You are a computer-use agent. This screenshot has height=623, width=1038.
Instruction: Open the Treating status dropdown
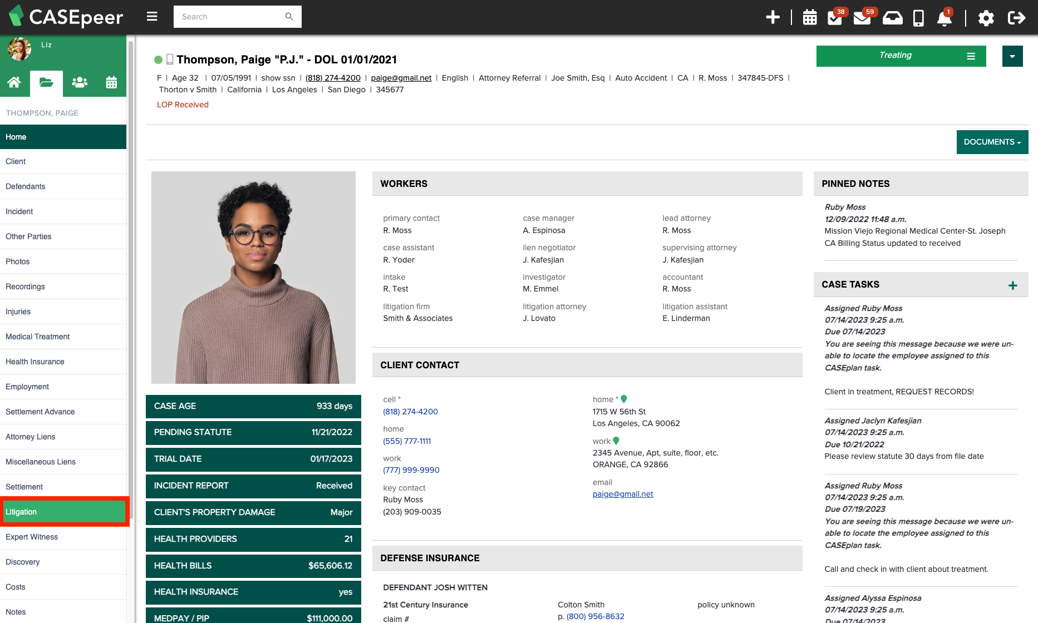(901, 56)
